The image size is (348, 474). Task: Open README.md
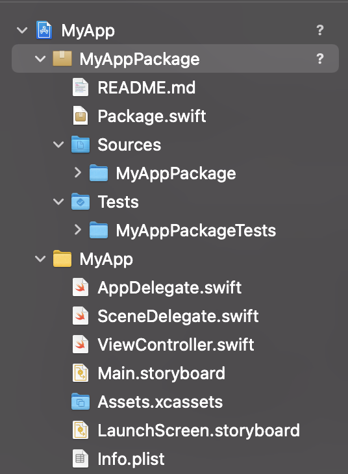click(x=146, y=88)
